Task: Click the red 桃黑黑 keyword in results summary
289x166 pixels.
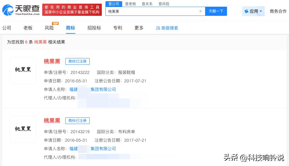Action: (40, 42)
